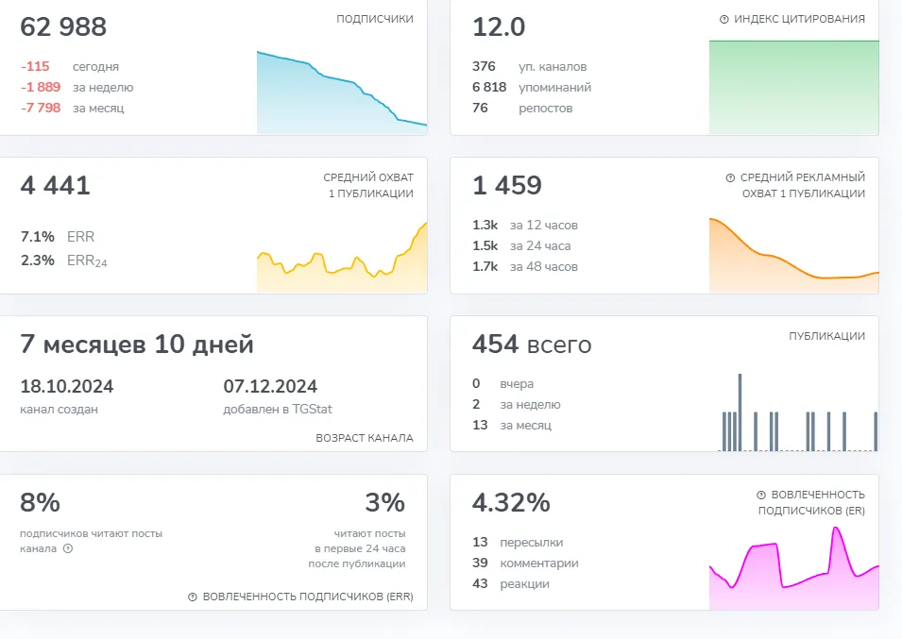Click help icon near Средний рекламный охват
Image resolution: width=902 pixels, height=639 pixels.
point(731,177)
